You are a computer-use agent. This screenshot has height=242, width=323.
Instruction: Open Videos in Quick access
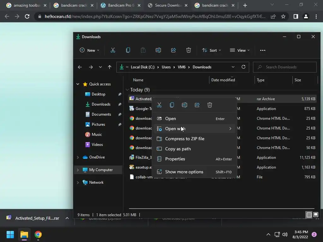[x=97, y=144]
